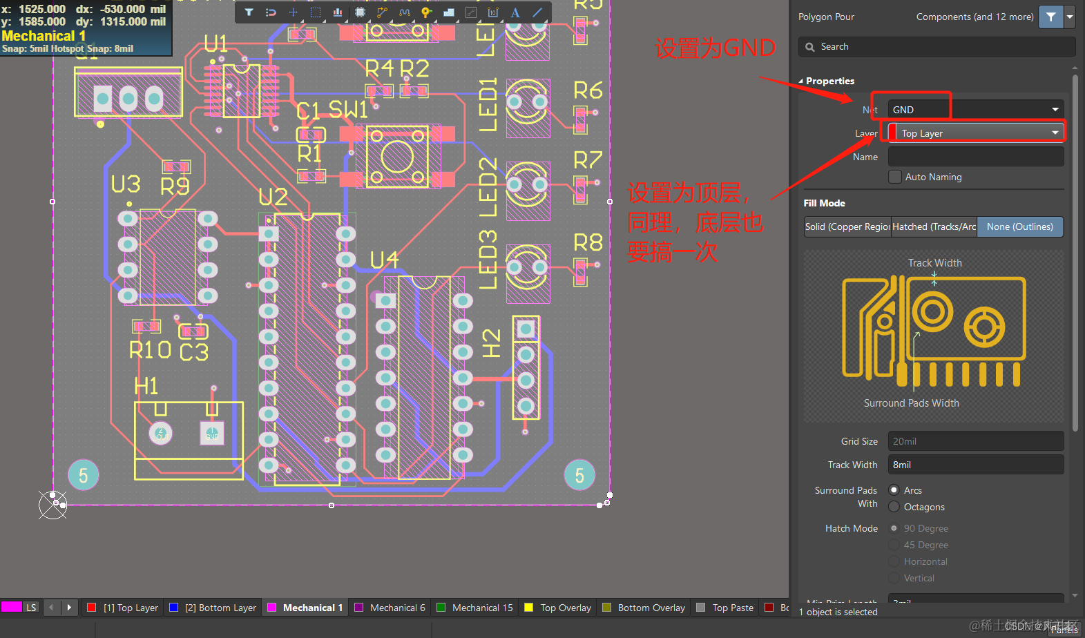Click the magenta current layer color swatch

coord(12,607)
